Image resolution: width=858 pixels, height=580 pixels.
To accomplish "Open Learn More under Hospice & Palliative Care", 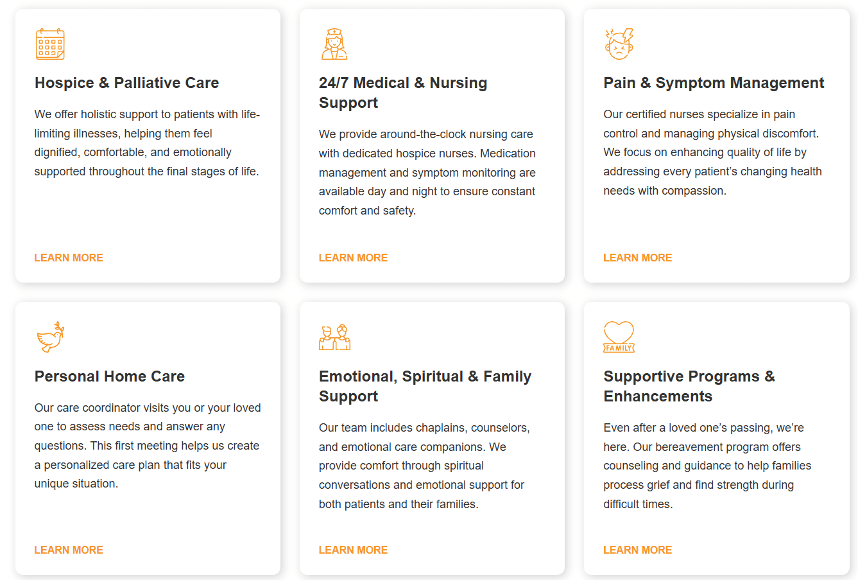I will pyautogui.click(x=69, y=258).
